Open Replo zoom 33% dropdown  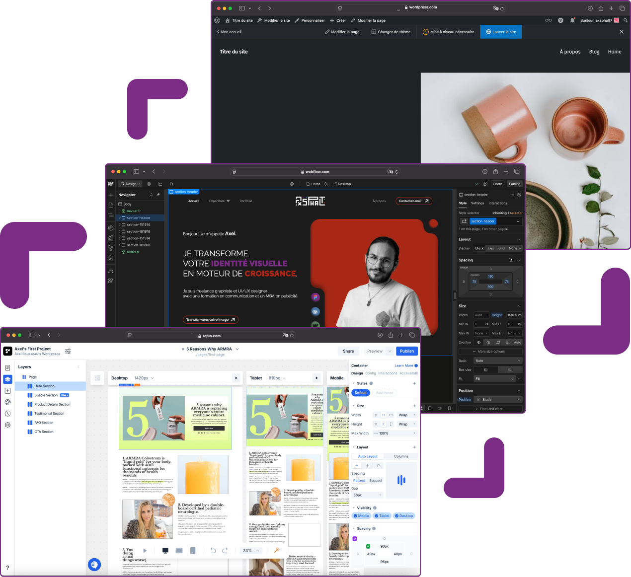pos(251,551)
